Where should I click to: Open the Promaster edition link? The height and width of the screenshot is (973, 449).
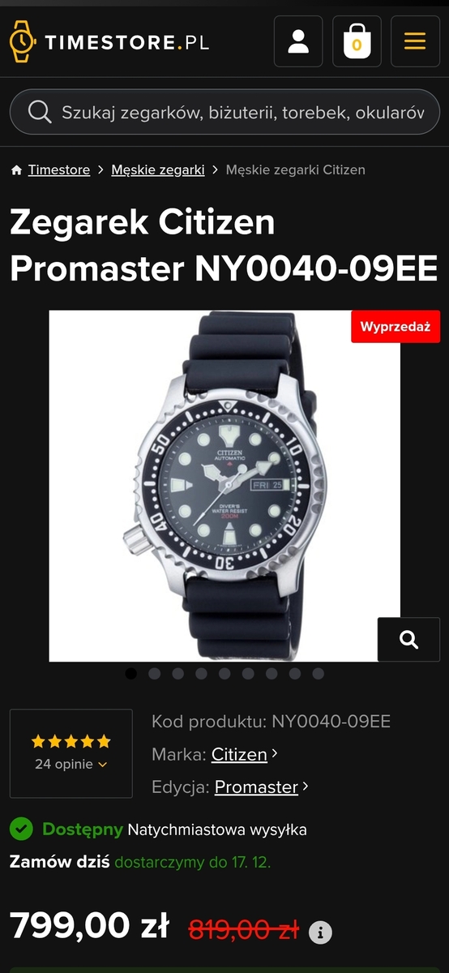[x=256, y=787]
